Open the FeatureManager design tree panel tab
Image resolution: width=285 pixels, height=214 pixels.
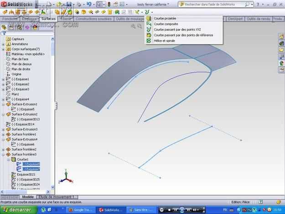pos(4,27)
